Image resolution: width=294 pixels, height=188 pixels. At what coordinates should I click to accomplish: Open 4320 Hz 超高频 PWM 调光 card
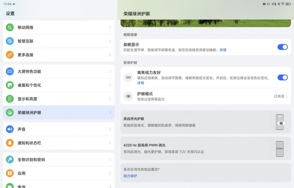[x=206, y=149]
